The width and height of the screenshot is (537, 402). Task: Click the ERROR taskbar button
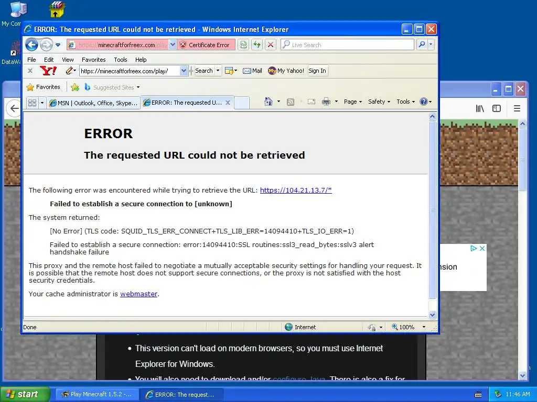coord(181,395)
